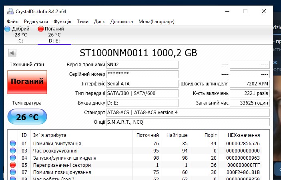Click the 26 °C temperature button

tap(27, 117)
